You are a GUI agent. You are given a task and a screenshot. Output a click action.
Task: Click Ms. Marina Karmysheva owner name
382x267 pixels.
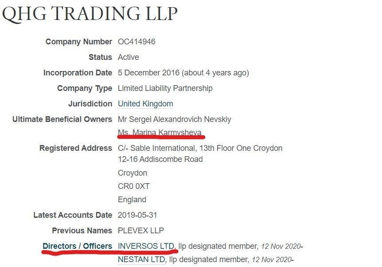point(160,133)
